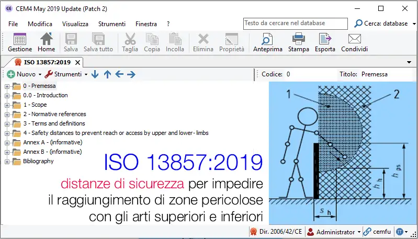The height and width of the screenshot is (239, 418).
Task: Expand the 0 - Premessa node
Action: [7, 86]
